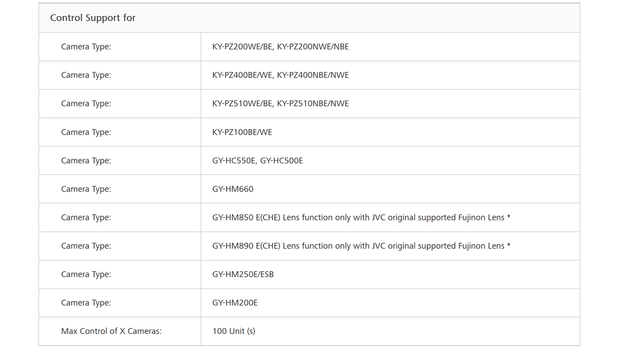Viewport: 619px width, 348px height.
Task: Click the GY-HM890 E(CHE) Fujinon Lens row text
Action: (x=361, y=246)
